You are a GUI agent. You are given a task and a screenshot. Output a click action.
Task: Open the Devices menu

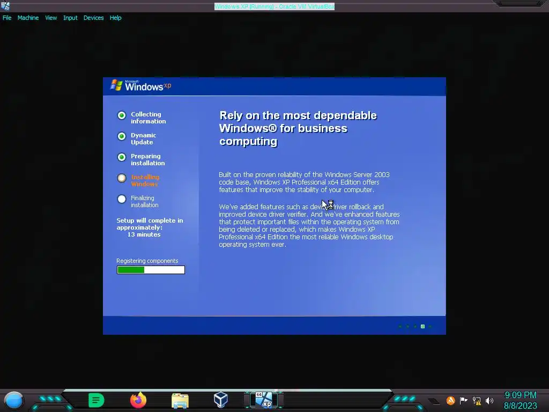pyautogui.click(x=93, y=18)
